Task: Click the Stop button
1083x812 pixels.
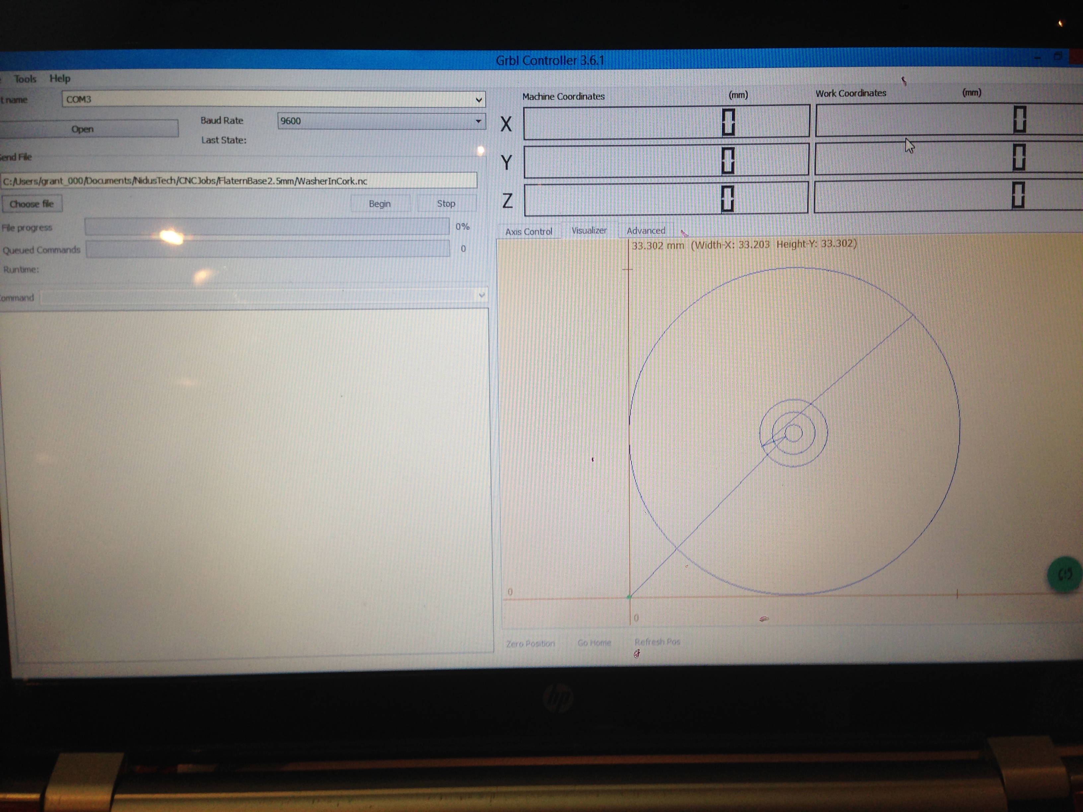Action: [x=446, y=203]
